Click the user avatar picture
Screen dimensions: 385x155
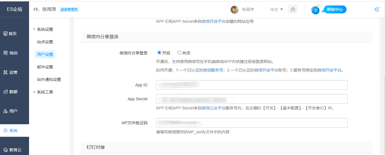click(x=234, y=10)
